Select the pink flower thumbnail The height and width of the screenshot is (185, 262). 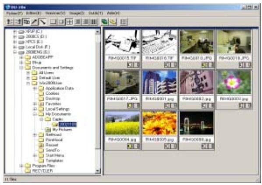(234, 82)
